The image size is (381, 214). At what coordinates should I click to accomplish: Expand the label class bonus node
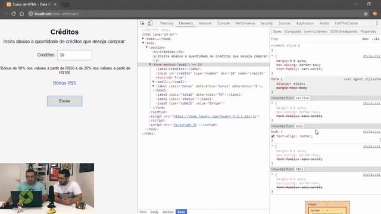(x=154, y=86)
